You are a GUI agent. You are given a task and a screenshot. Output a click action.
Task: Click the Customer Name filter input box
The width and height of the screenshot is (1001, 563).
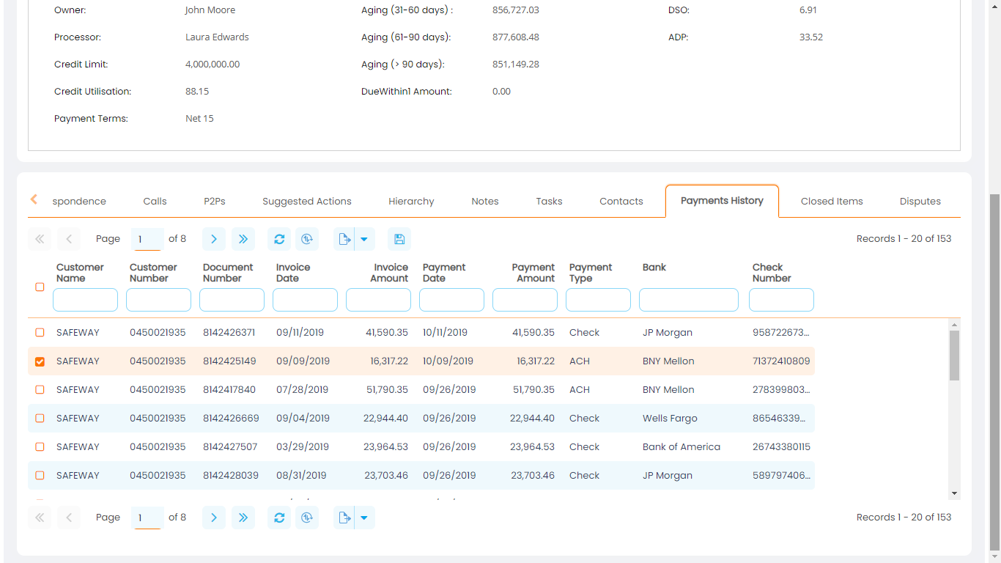[85, 299]
